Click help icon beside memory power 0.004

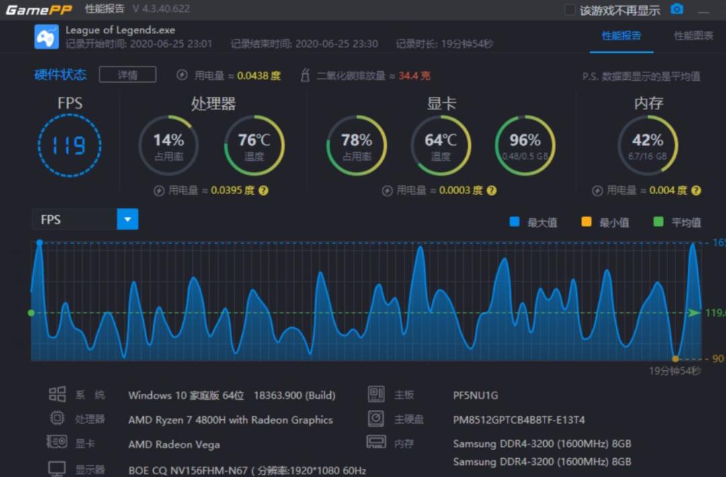point(696,190)
